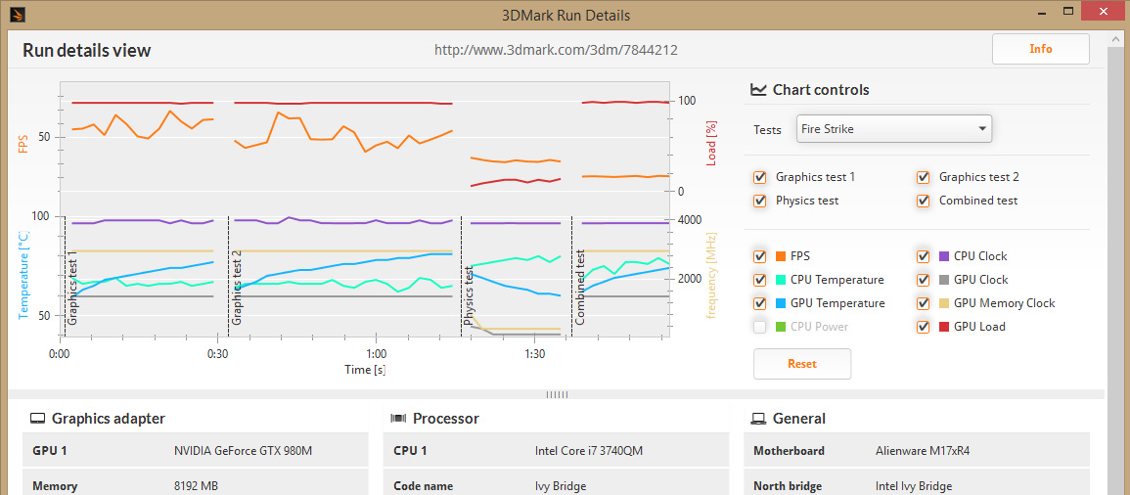Click the Combined test chart marker
The image size is (1130, 495).
tap(579, 289)
